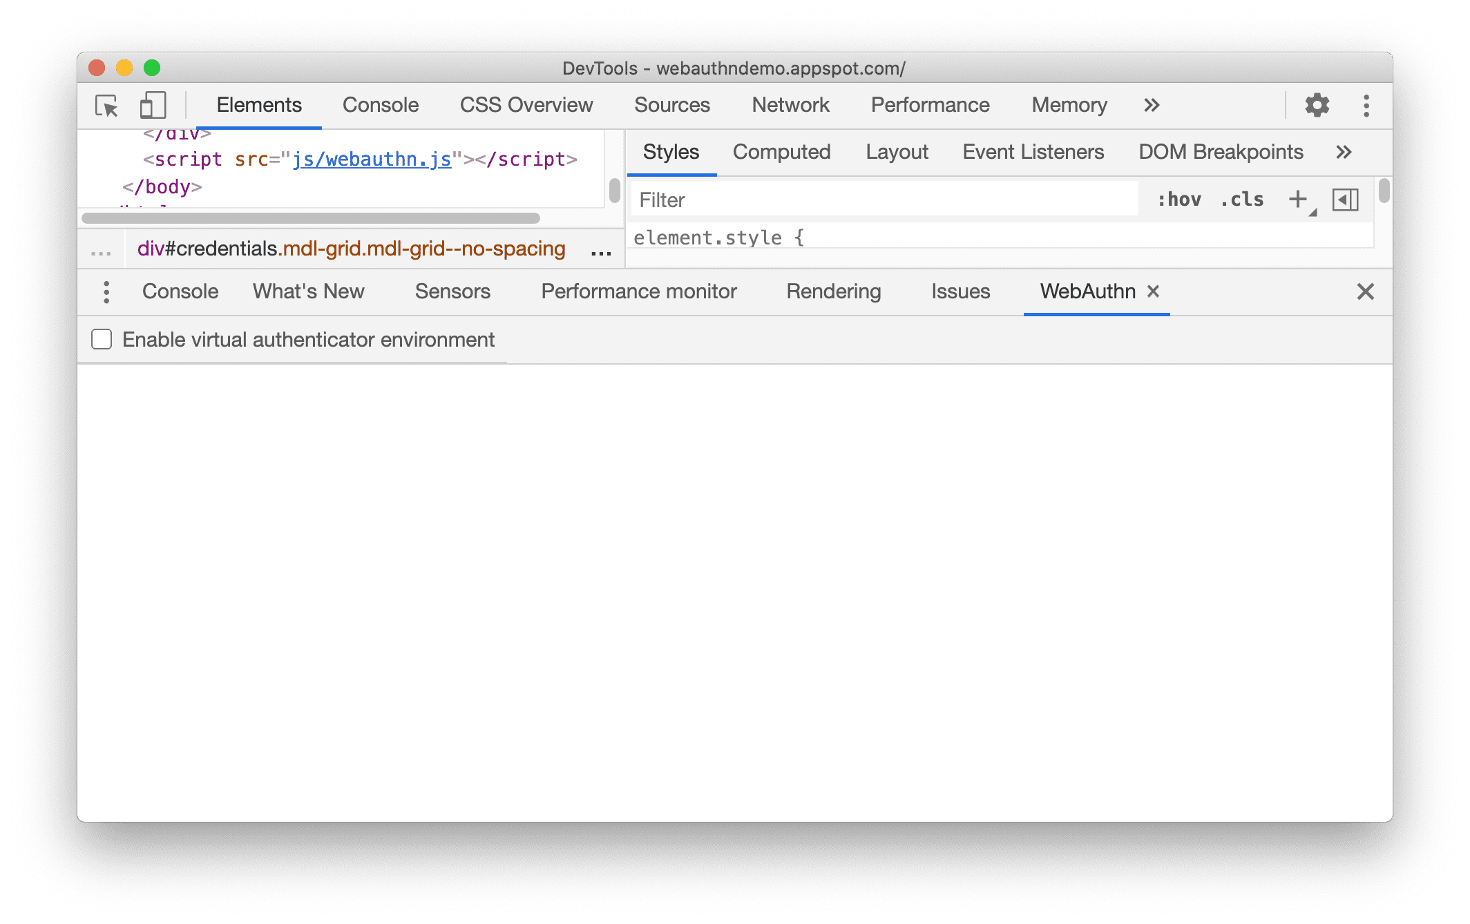Enable virtual authenticator environment checkbox
Image resolution: width=1470 pixels, height=924 pixels.
click(101, 340)
